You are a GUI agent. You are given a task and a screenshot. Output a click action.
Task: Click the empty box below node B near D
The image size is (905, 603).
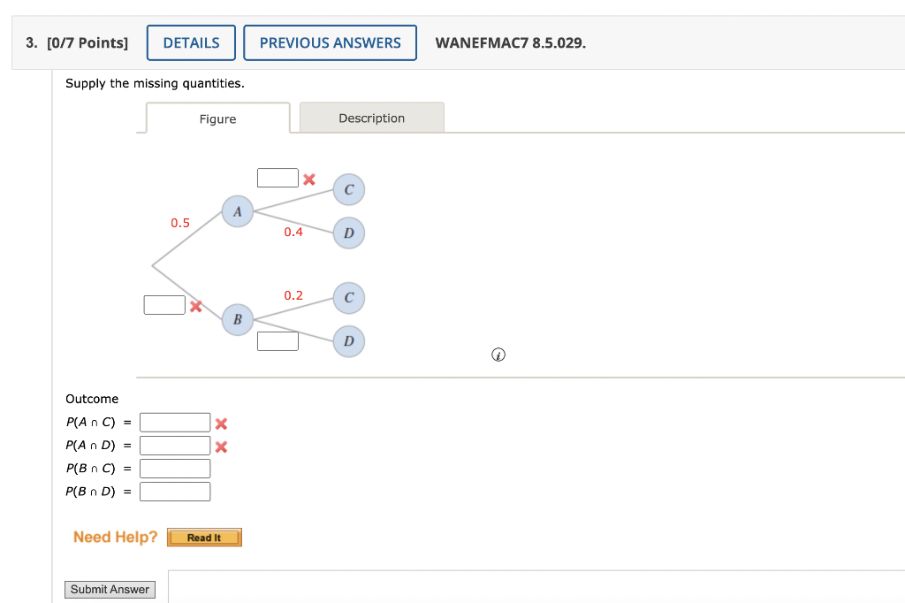[278, 340]
